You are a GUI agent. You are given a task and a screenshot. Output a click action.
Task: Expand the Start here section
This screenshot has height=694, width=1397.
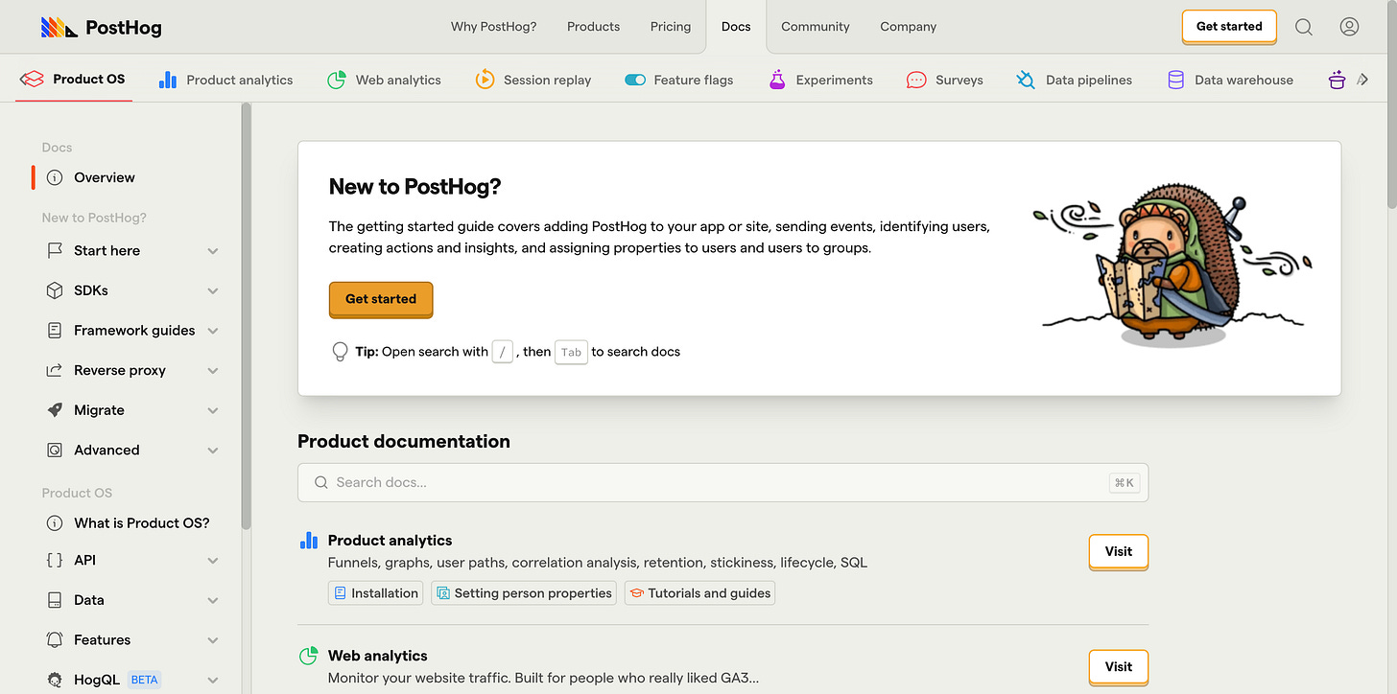point(213,251)
